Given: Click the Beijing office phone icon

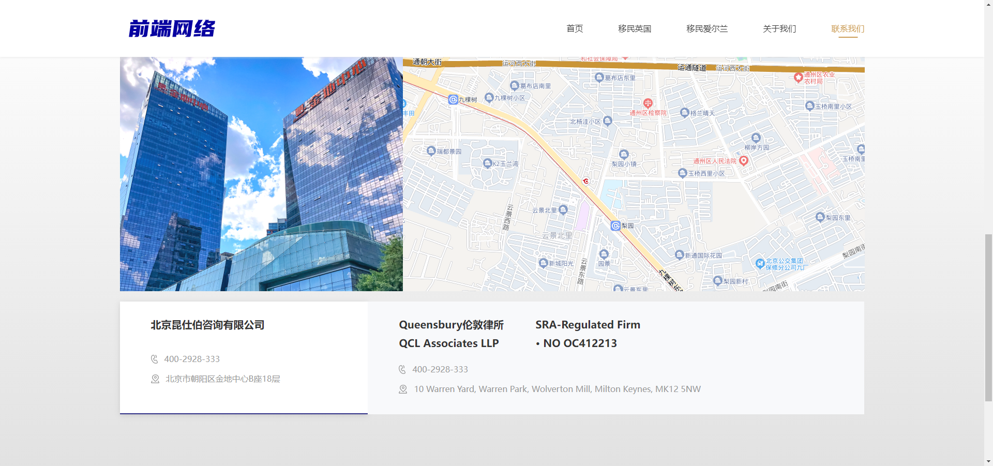Looking at the screenshot, I should coord(154,359).
